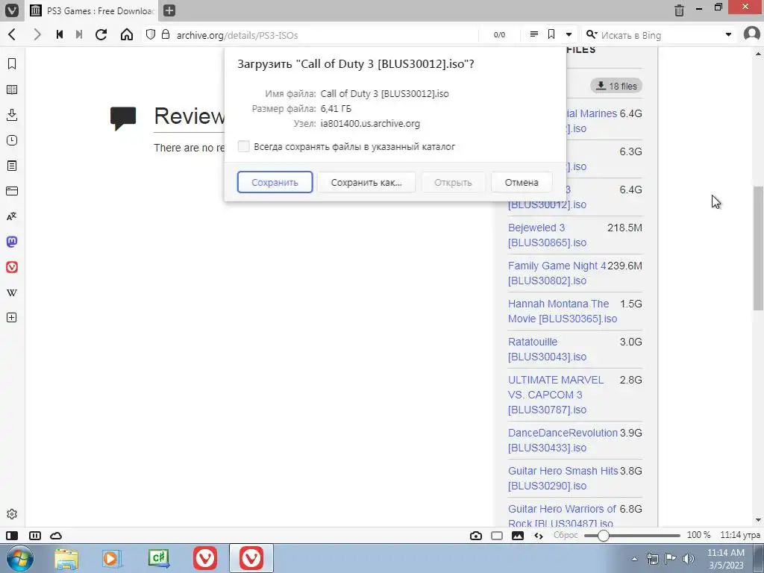Click the Сохранить как... button
Screen dimensions: 764x573
(366, 182)
